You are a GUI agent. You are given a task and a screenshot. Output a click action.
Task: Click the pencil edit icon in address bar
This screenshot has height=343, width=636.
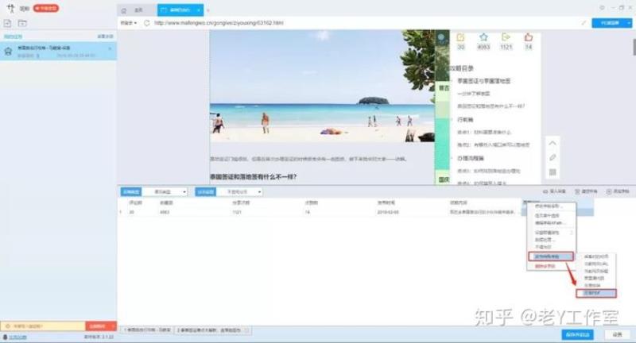pyautogui.click(x=584, y=23)
